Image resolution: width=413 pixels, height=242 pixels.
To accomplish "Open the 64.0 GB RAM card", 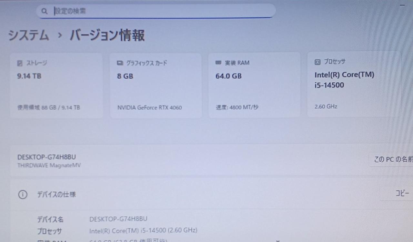I will tap(254, 85).
